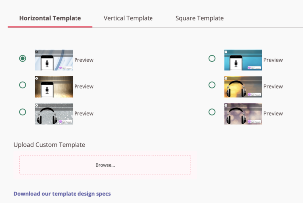Preview the teal phone template

point(273,60)
